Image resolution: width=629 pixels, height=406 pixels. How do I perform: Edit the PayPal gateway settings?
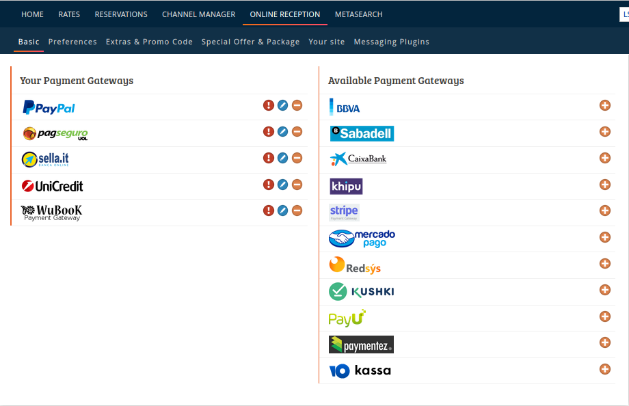[283, 105]
